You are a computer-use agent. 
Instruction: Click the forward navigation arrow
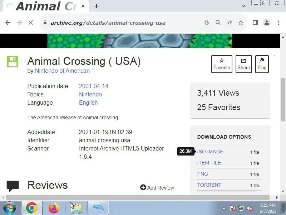[x=19, y=23]
